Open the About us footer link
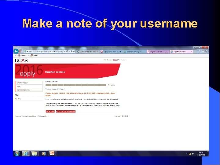 (x=18, y=116)
